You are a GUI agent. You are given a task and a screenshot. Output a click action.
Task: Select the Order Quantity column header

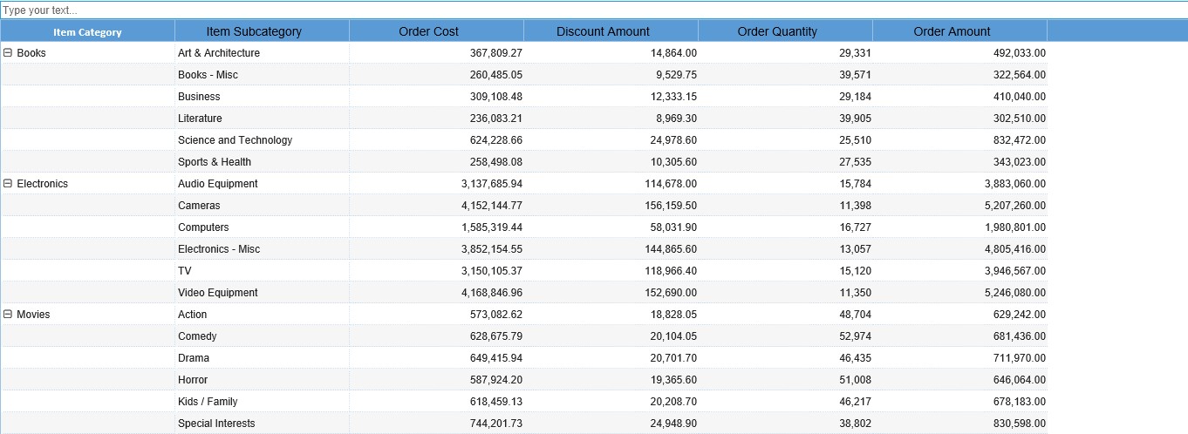(777, 31)
